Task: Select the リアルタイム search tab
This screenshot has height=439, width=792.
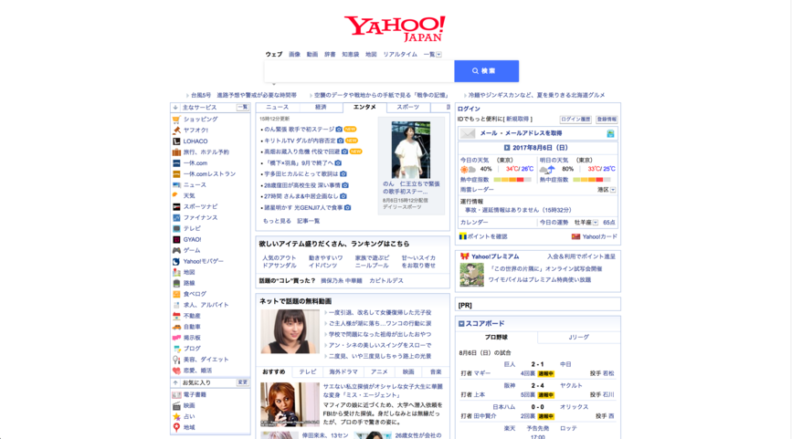Action: [x=400, y=55]
